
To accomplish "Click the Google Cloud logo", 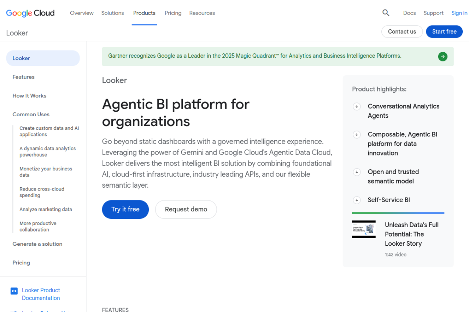I will [x=30, y=13].
